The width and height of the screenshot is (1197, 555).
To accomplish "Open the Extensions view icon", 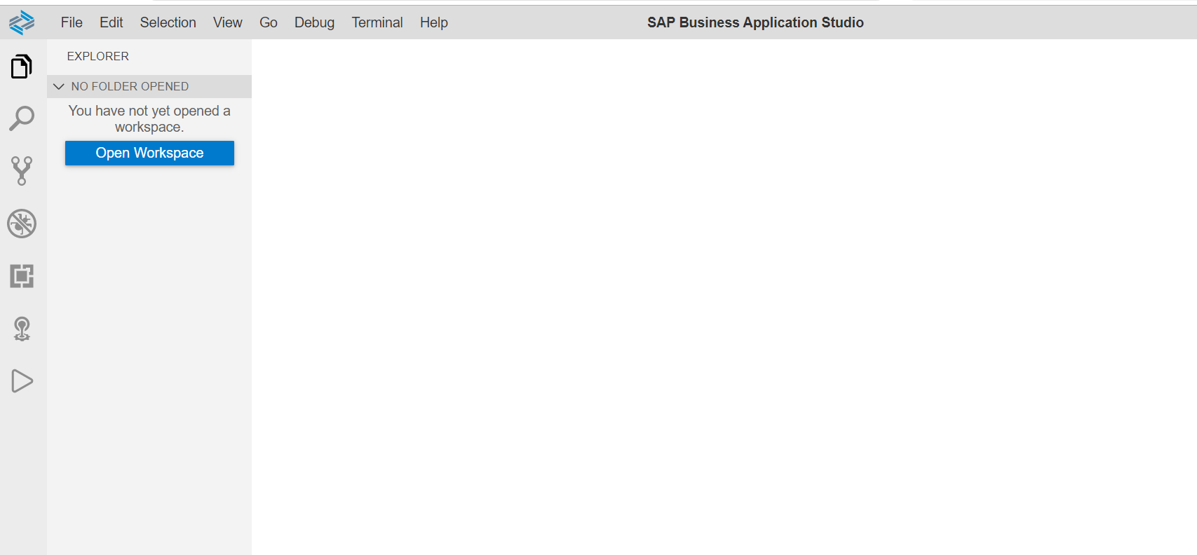I will 22,276.
